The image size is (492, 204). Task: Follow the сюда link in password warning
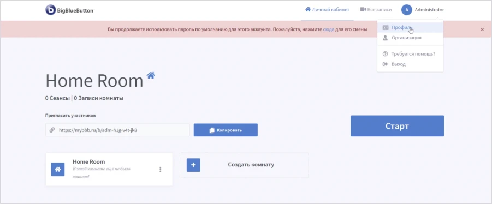(329, 29)
